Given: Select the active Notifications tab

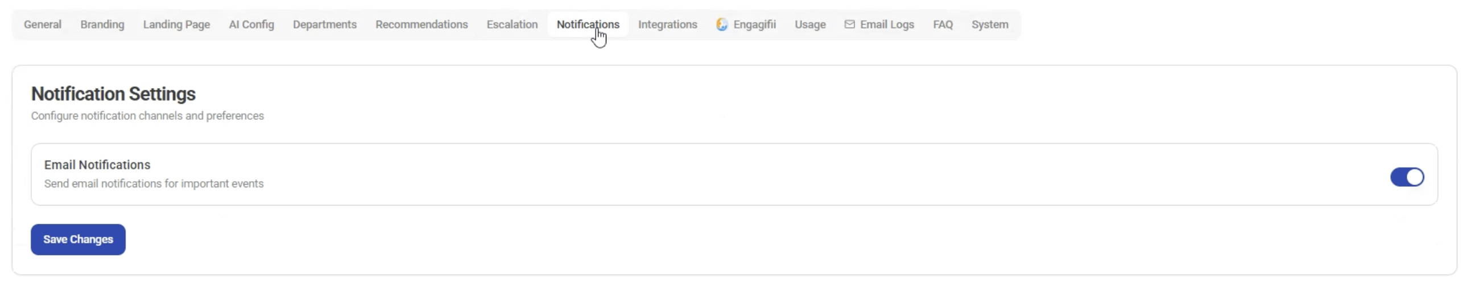Looking at the screenshot, I should click(x=588, y=24).
